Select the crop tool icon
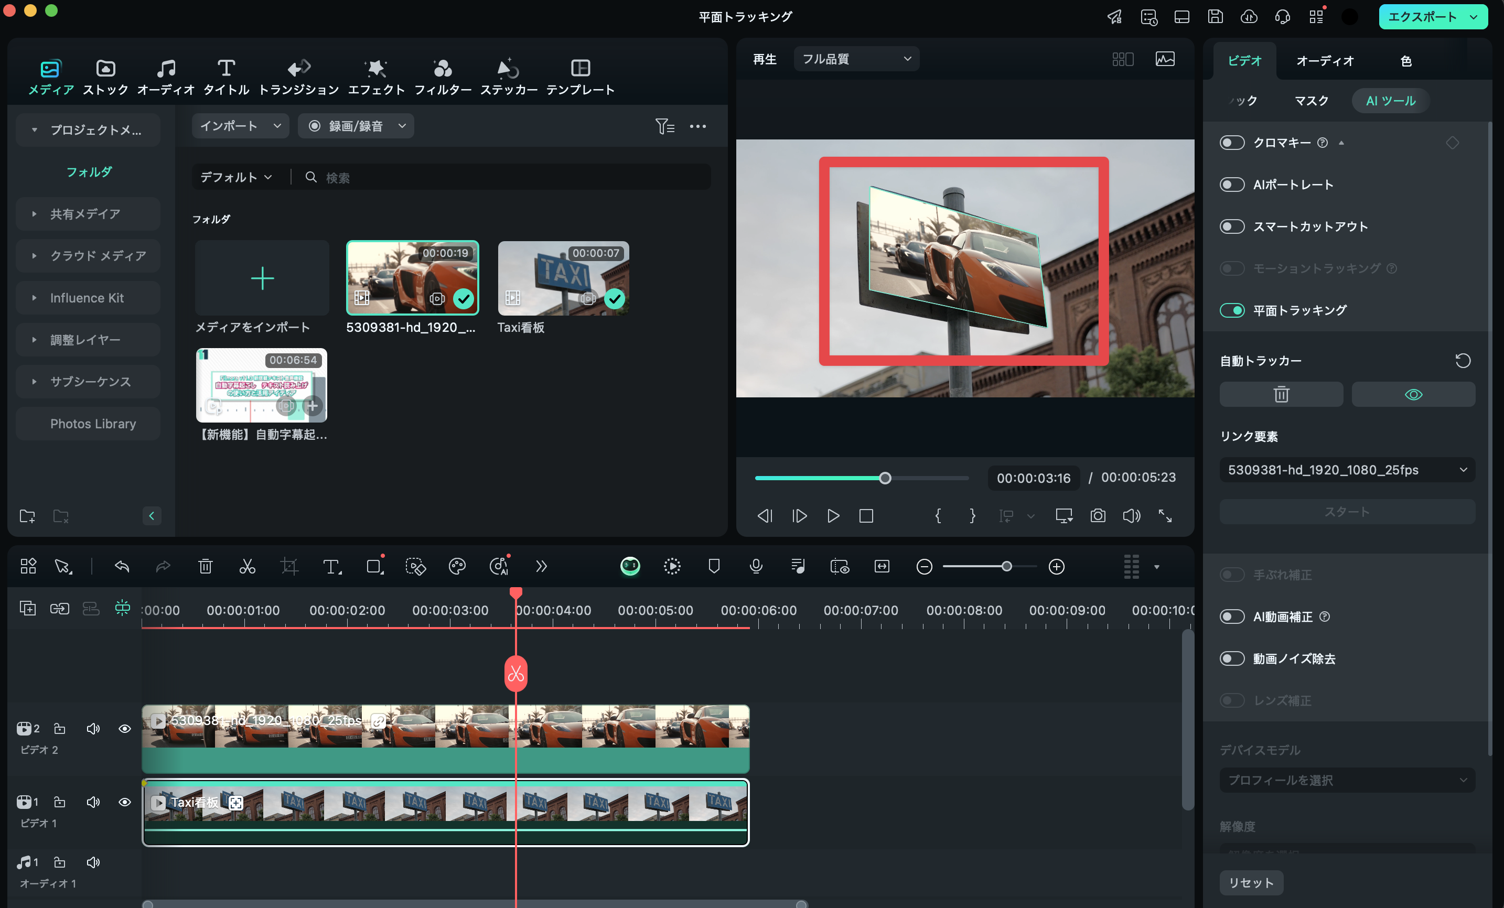The image size is (1504, 908). 289,566
